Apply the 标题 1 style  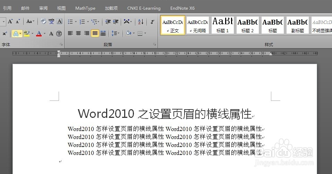click(x=222, y=25)
